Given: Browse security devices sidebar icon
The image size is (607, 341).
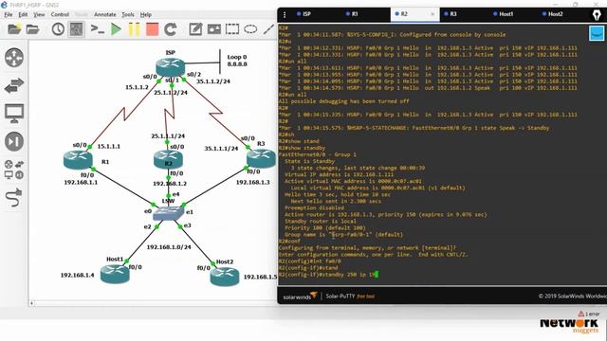Looking at the screenshot, I should [14, 141].
